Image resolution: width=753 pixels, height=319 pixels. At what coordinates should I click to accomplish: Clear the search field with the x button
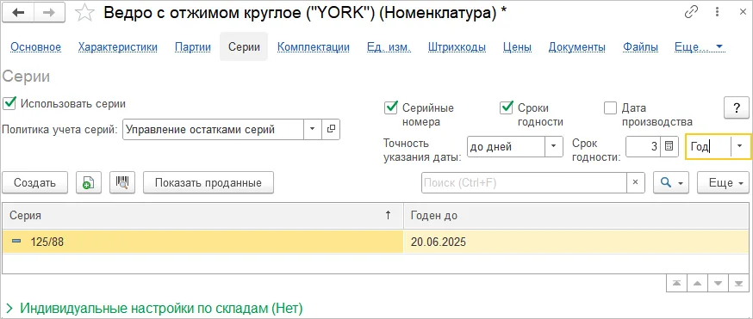[635, 183]
